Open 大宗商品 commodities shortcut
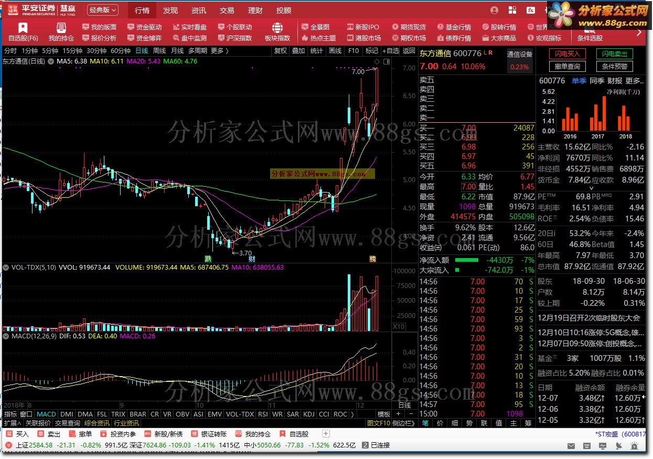 pos(499,38)
